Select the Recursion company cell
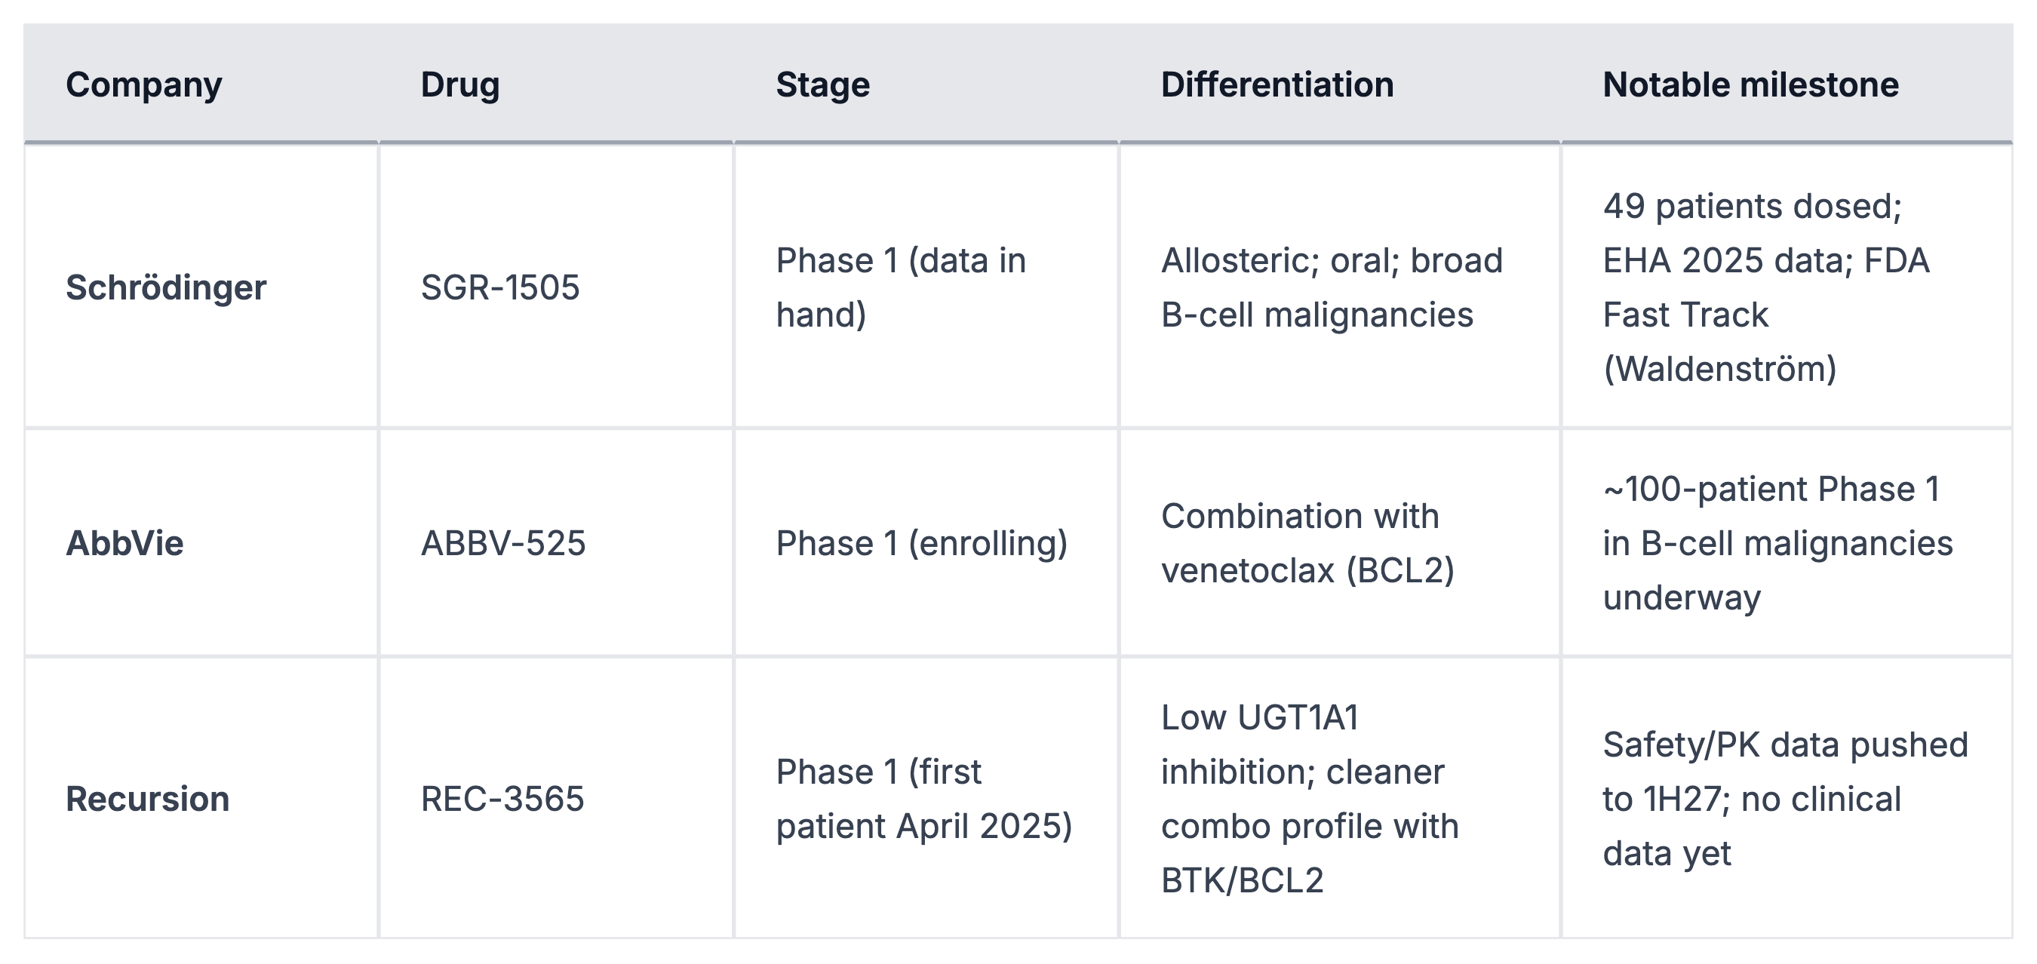 point(148,799)
